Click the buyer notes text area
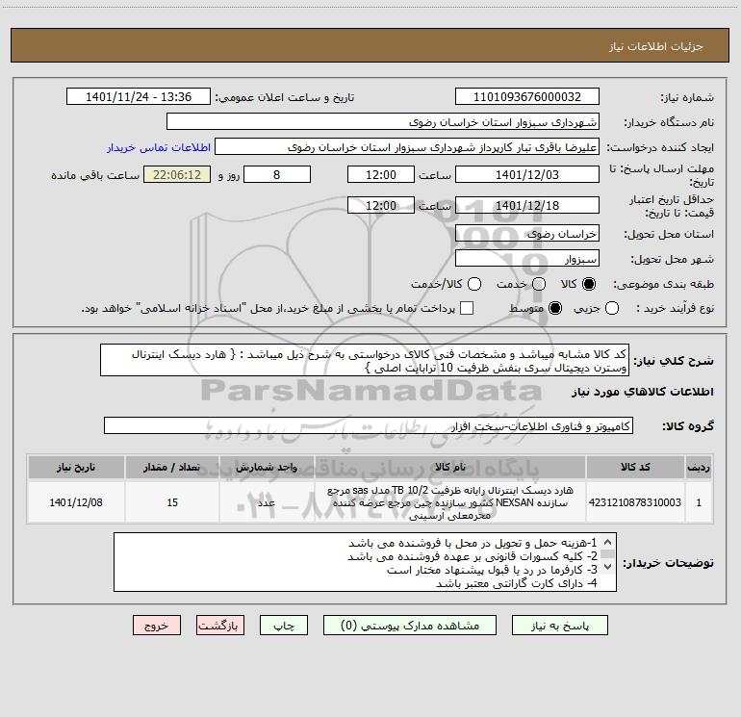 point(365,562)
